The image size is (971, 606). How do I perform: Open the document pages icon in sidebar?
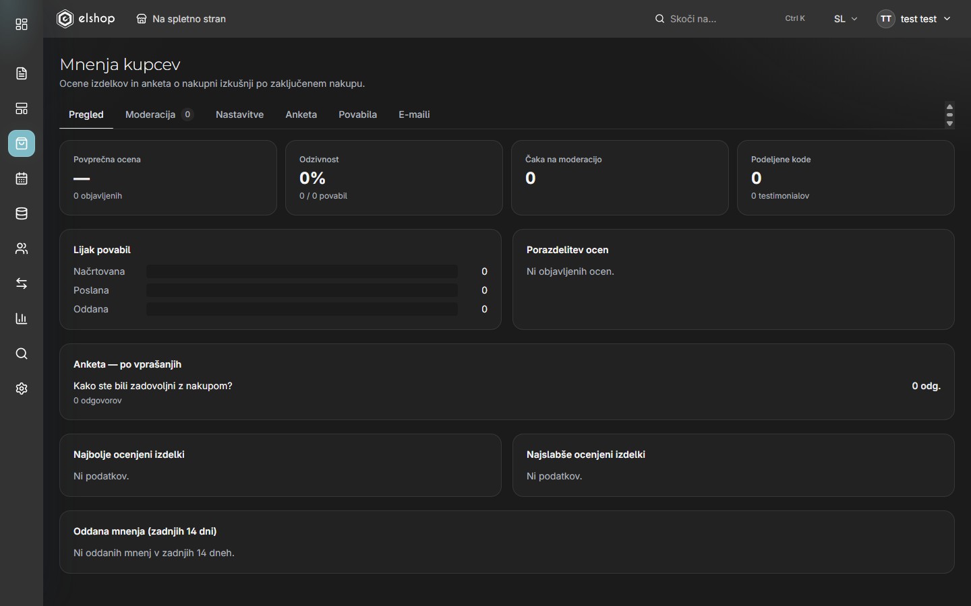click(22, 73)
